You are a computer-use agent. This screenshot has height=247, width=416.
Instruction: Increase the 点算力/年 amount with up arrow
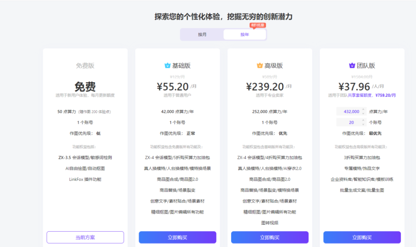(x=363, y=110)
